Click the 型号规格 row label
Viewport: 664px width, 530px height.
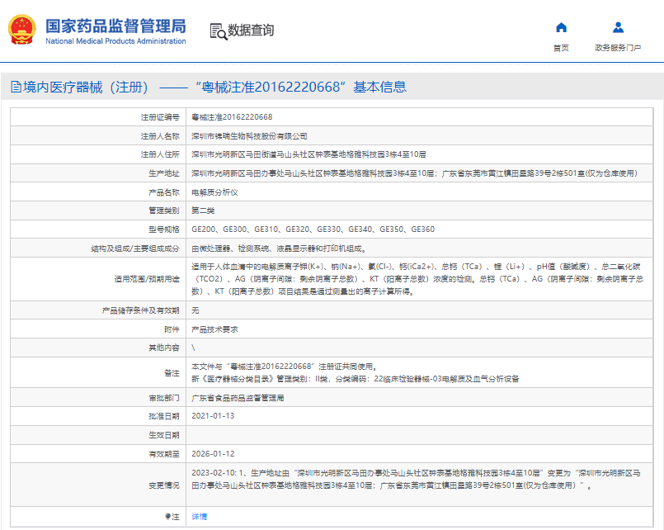164,230
